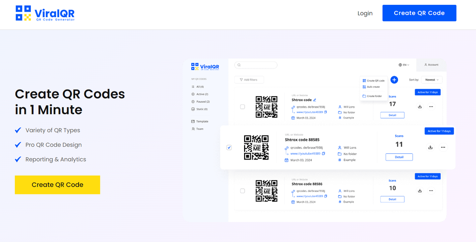The width and height of the screenshot is (476, 242).
Task: Click copy icon next to URL in Shtrox code 88586
Action: pos(326,196)
